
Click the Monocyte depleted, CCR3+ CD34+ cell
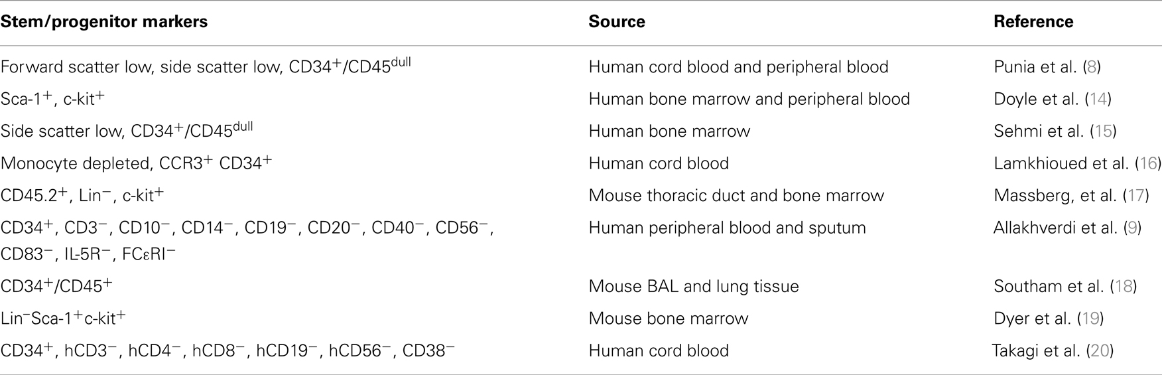[x=136, y=163]
